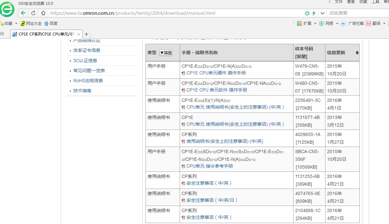This screenshot has height=224, width=389.
Task: Open a new tab with plus button
Action: [x=86, y=34]
